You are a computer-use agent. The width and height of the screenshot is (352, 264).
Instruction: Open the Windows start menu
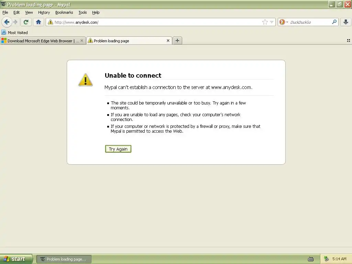(x=16, y=259)
